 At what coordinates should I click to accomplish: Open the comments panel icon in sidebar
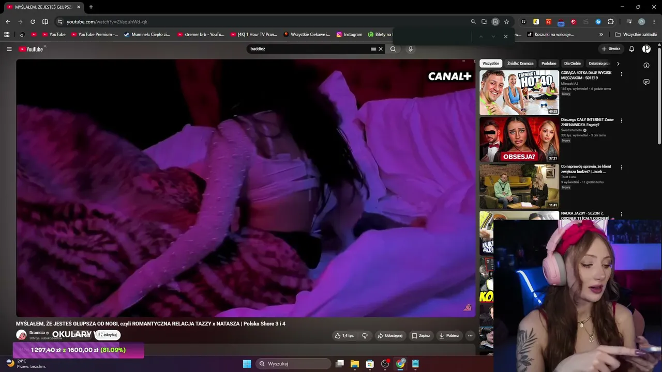point(646,82)
